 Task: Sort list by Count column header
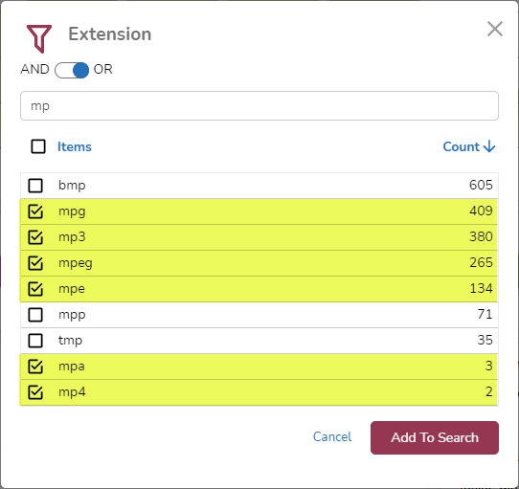click(462, 146)
